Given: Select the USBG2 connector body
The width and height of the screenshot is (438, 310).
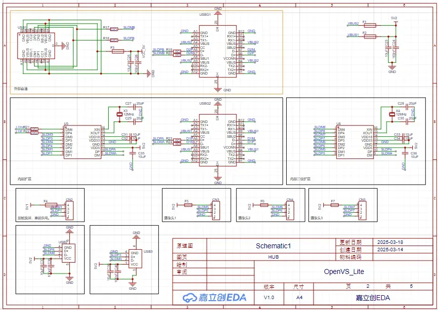Looking at the screenshot, I should [x=218, y=140].
